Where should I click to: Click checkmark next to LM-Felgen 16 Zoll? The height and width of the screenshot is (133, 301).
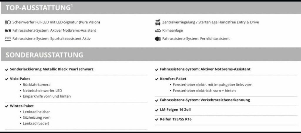click(156, 110)
